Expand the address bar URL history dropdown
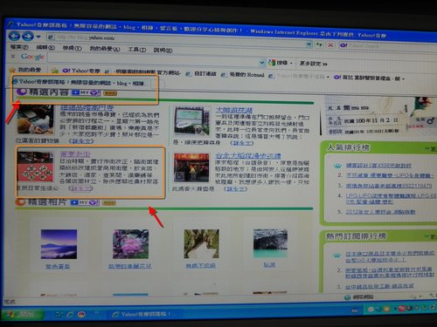The width and height of the screenshot is (437, 327). point(309,44)
